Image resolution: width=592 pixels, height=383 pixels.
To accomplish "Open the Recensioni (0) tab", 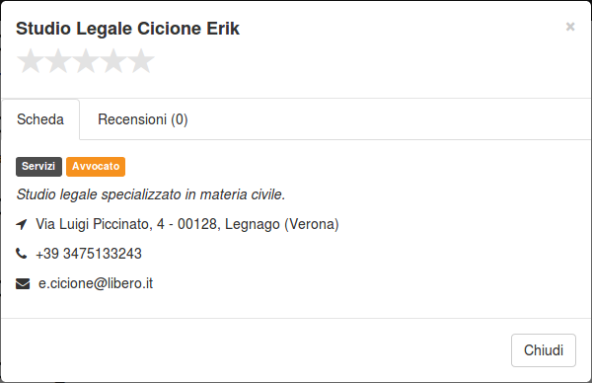I will click(x=143, y=119).
